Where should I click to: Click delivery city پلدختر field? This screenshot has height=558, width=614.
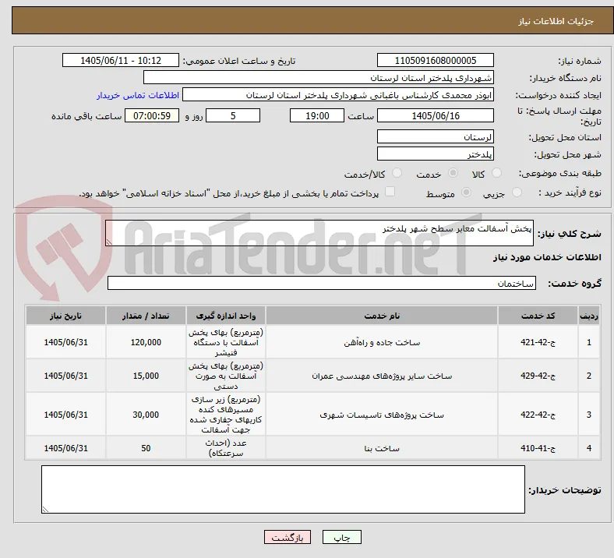(436, 154)
